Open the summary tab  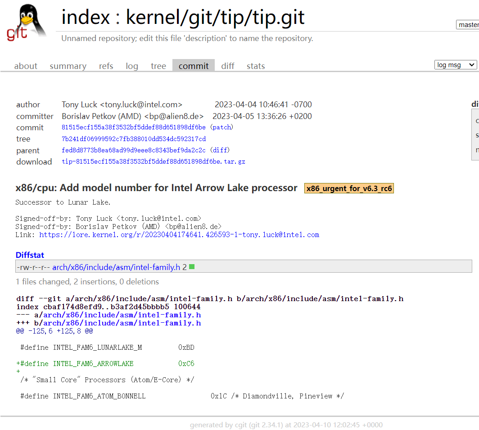point(68,66)
